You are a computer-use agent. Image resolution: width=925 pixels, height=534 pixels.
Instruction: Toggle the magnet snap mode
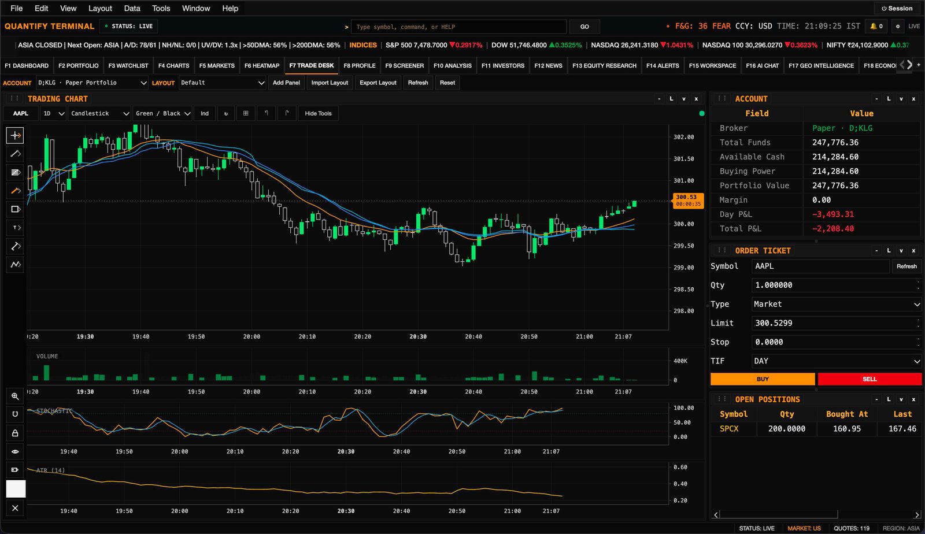click(15, 414)
